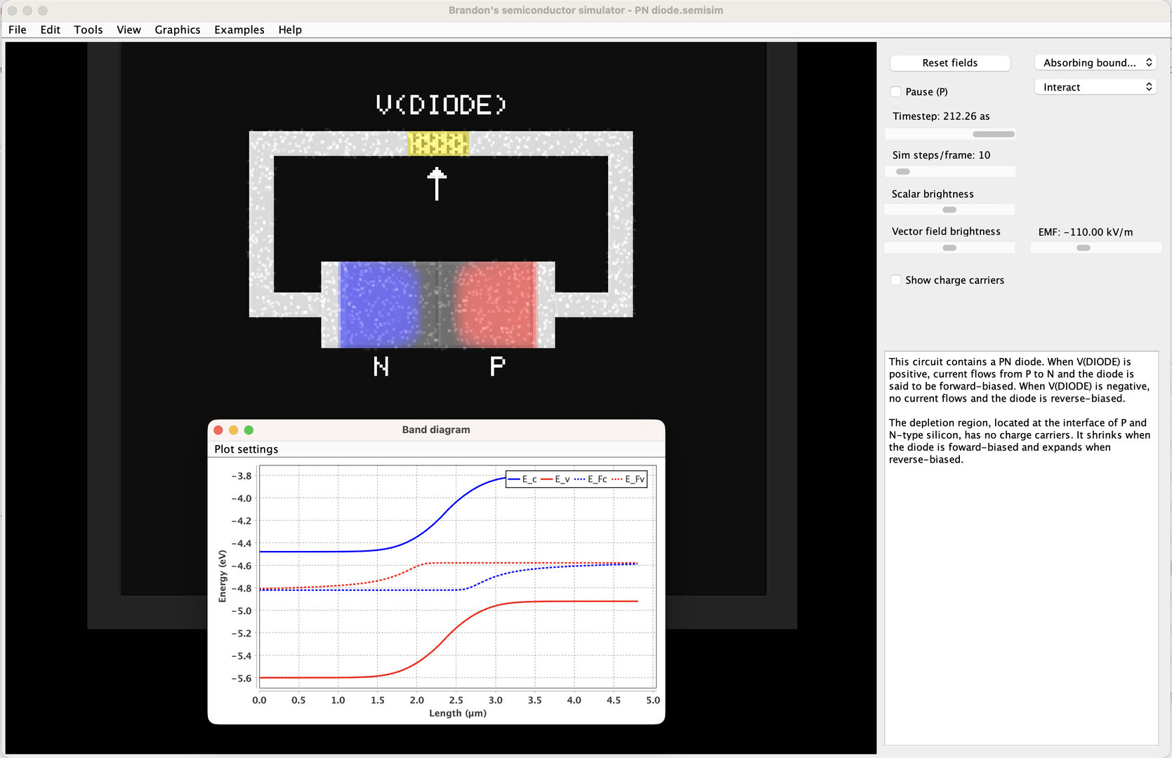Click the left gray wire segment
This screenshot has height=758, width=1172.
tap(261, 224)
